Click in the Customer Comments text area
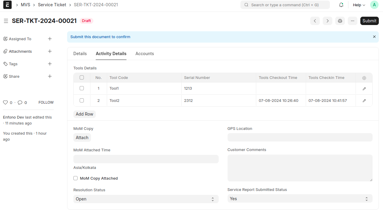Screen dimensions: 383x213 click(300, 168)
